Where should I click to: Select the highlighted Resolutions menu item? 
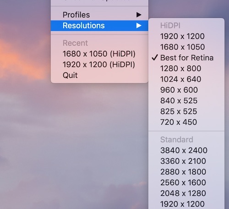point(99,26)
